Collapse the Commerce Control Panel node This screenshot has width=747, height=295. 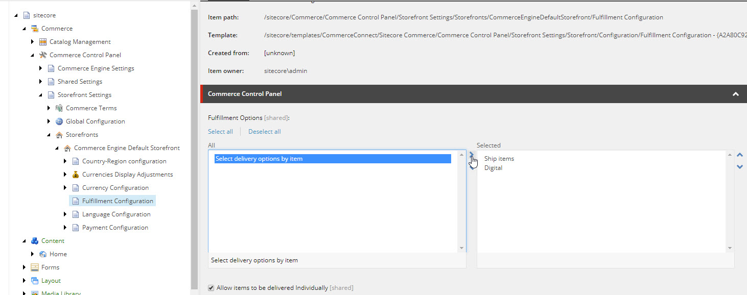[33, 56]
